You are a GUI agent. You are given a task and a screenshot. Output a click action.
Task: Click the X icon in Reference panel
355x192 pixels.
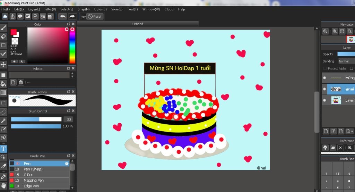pos(340,148)
